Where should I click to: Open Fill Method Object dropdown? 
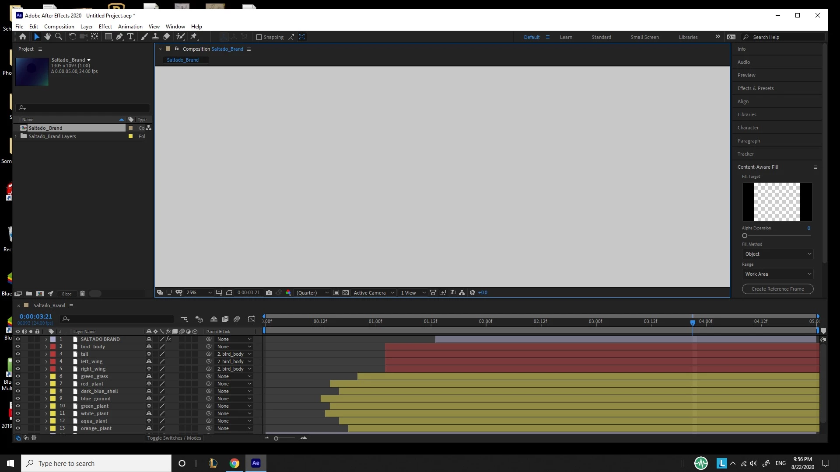[777, 254]
